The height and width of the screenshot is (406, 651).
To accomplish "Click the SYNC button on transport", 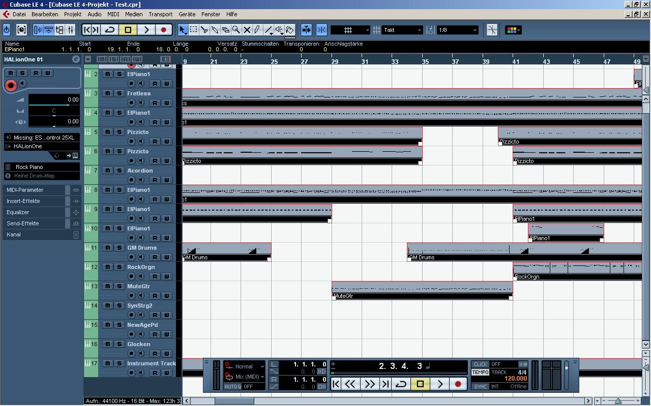I will tap(480, 387).
